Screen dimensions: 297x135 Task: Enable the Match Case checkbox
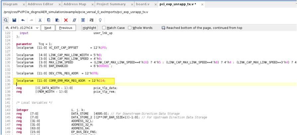[x=104, y=28]
